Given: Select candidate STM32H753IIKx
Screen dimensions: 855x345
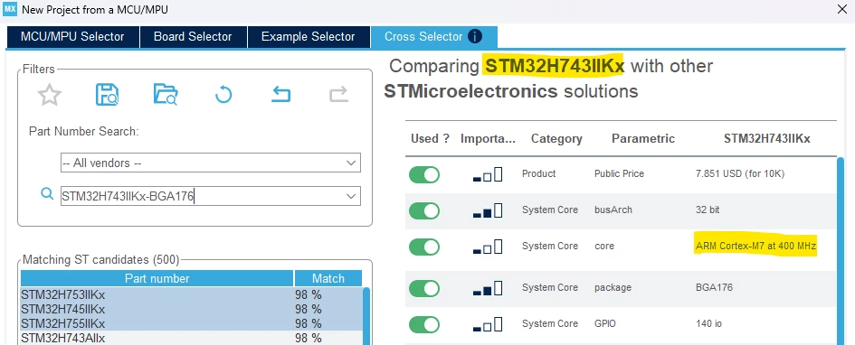Looking at the screenshot, I should 192,294.
